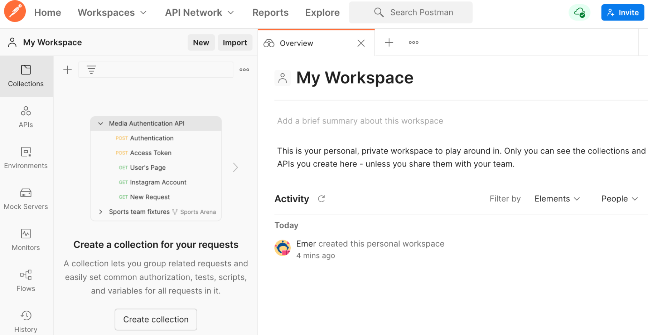The height and width of the screenshot is (335, 648).
Task: Click My Workspace label in sidebar header
Action: point(52,43)
